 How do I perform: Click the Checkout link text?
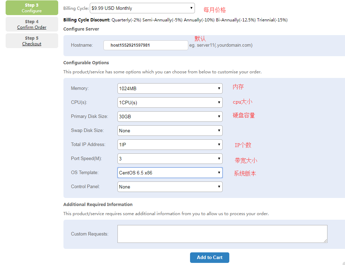point(32,44)
